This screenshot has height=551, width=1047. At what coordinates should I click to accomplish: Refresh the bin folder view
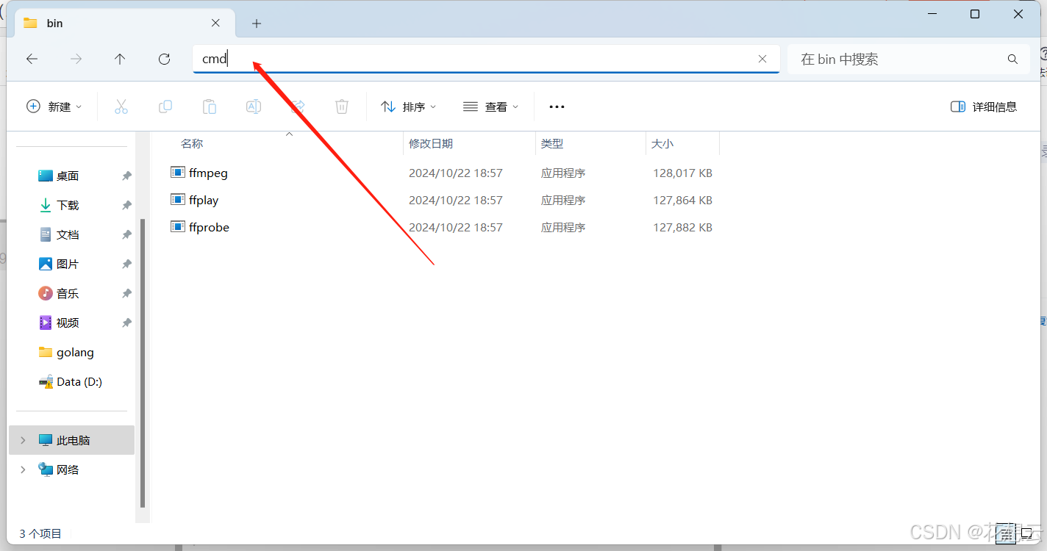point(165,59)
